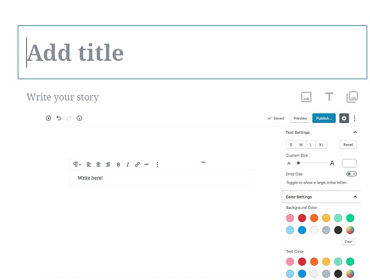Open the paragraph block type dropdown
Screen dimensions: 370x280
(x=77, y=164)
